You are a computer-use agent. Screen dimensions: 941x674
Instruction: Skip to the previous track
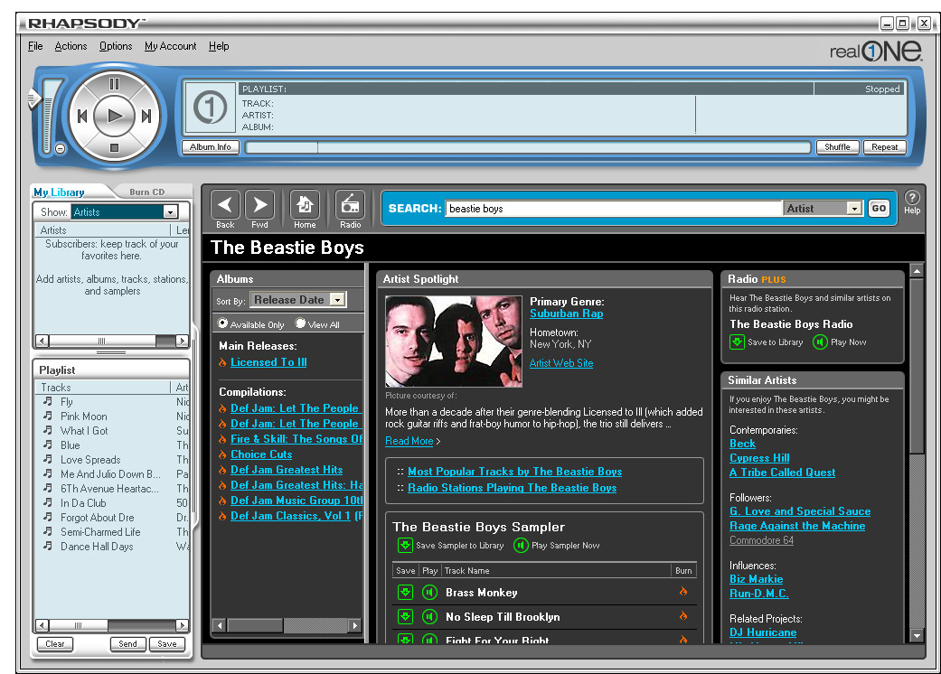point(83,116)
